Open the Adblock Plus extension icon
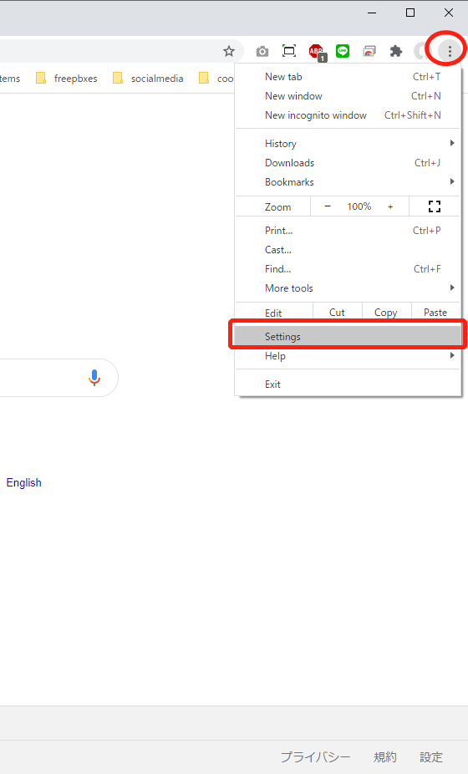This screenshot has height=774, width=468. click(x=317, y=52)
